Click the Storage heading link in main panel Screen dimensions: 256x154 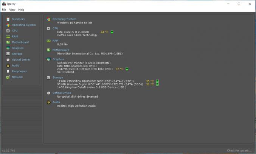pyautogui.click(x=57, y=78)
